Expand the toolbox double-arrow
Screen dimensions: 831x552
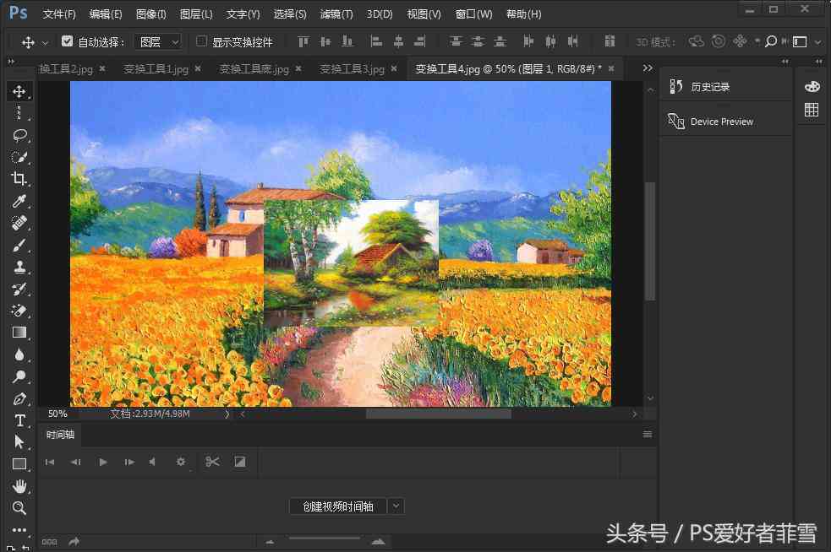point(11,62)
